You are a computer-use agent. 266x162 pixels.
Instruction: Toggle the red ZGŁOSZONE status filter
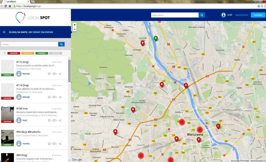(x=14, y=53)
